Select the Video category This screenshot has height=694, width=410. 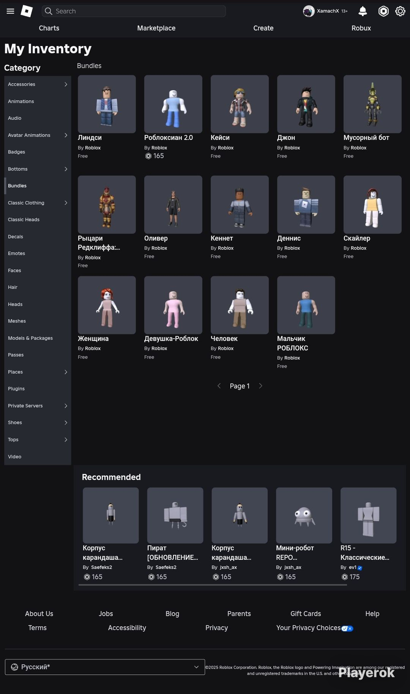click(38, 456)
